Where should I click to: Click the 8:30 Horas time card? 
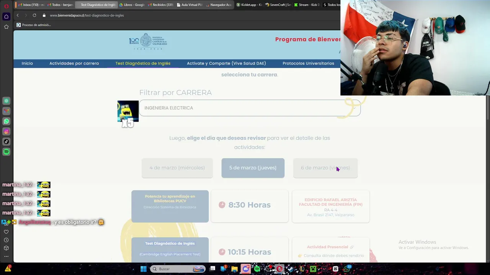pos(250,206)
